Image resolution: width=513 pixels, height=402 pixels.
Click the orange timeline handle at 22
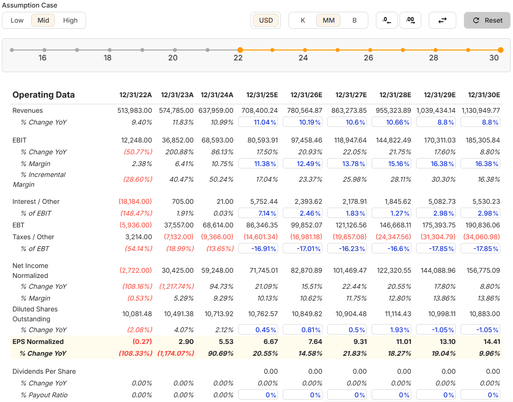click(x=240, y=50)
